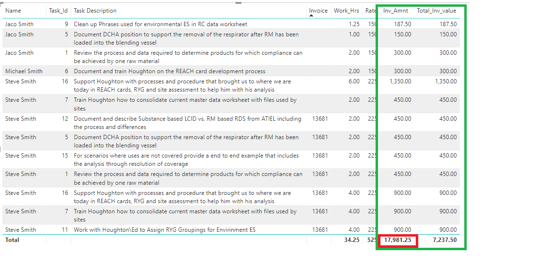The height and width of the screenshot is (256, 536).
Task: Select 'Document and describe Substance based LCID' description
Action: tap(188, 123)
